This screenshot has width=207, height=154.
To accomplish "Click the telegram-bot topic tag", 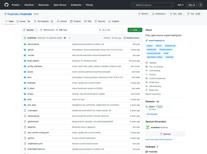I will tap(170, 46).
